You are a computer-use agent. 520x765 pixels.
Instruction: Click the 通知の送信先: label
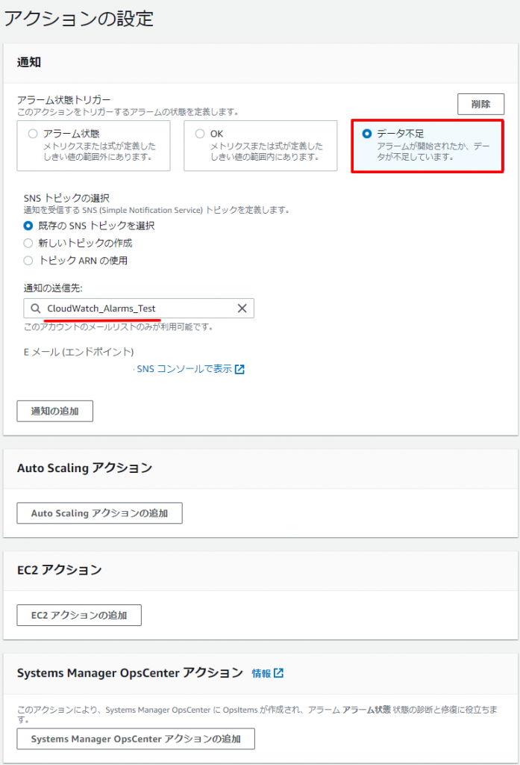tap(53, 288)
